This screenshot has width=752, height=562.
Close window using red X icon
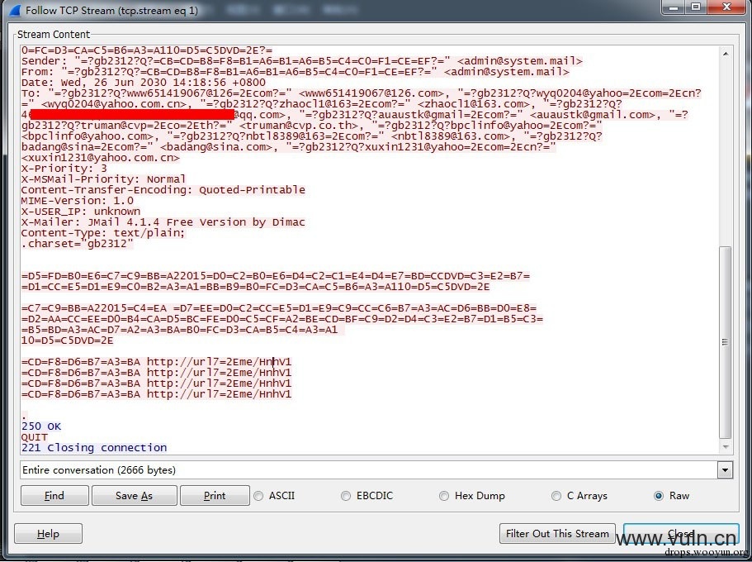click(726, 7)
